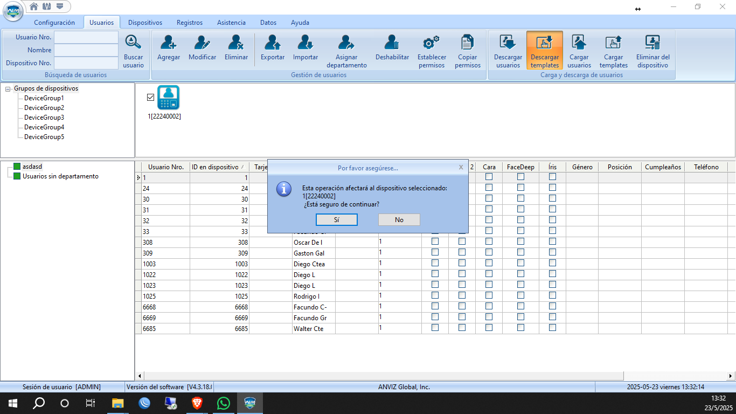The width and height of the screenshot is (736, 414).
Task: Toggle Cara checkbox for user 1
Action: pos(489,177)
